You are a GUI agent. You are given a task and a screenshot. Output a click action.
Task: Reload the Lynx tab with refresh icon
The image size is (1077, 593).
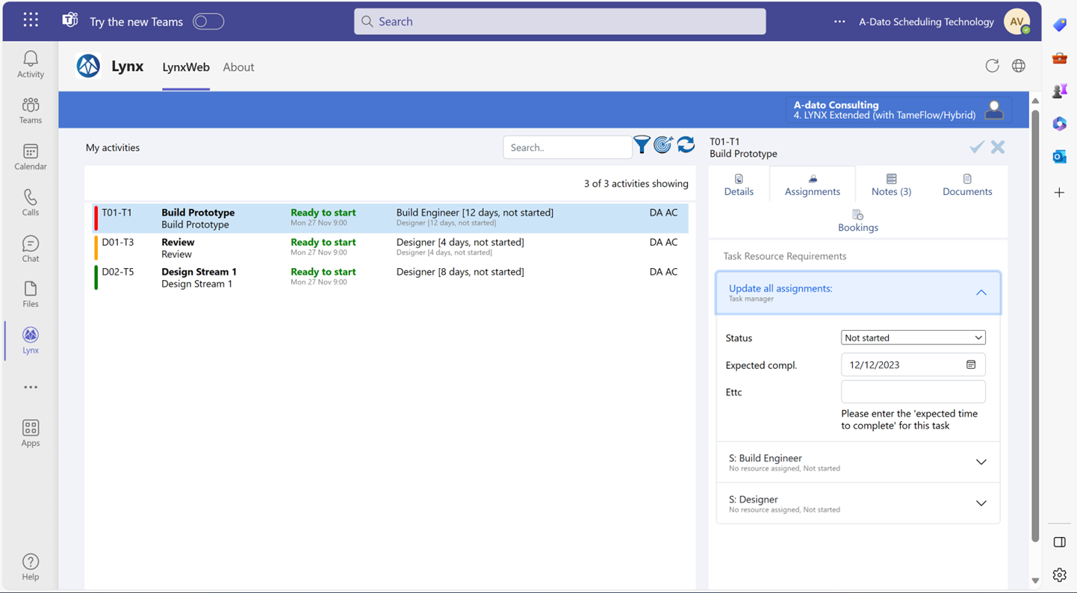(x=992, y=66)
